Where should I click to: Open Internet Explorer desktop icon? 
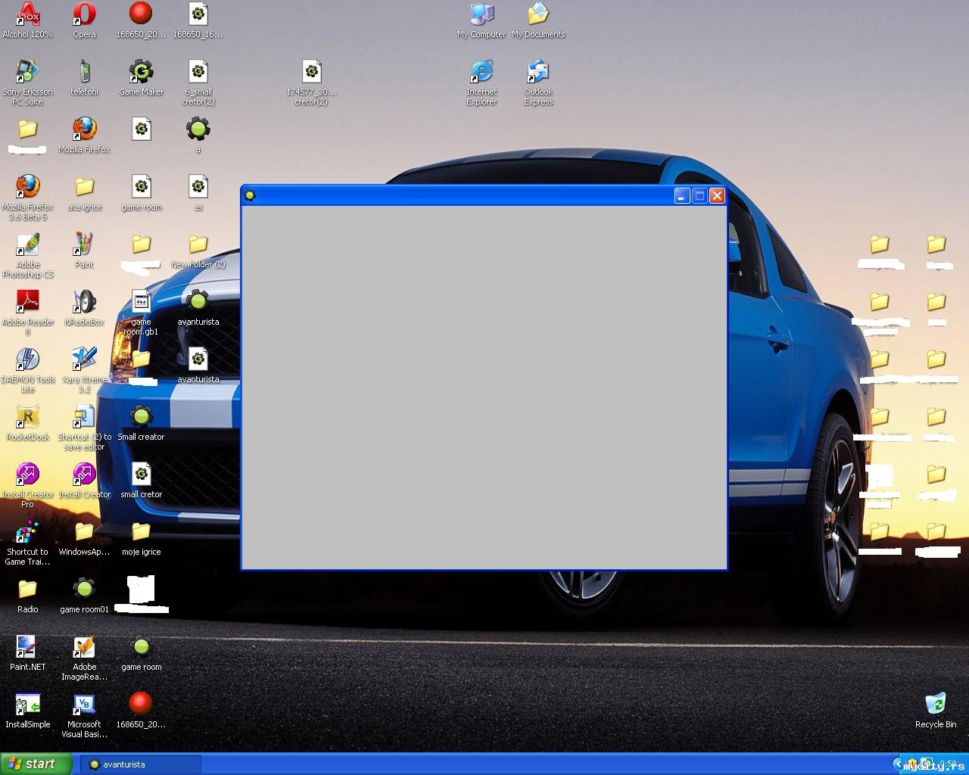coord(481,73)
